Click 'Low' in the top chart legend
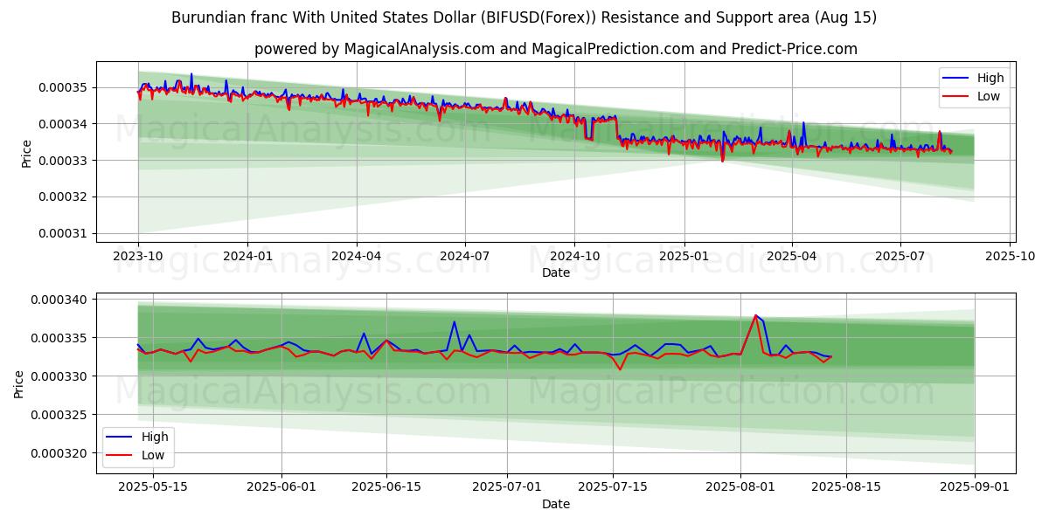Screen dimensions: 1049x524 [x=989, y=96]
